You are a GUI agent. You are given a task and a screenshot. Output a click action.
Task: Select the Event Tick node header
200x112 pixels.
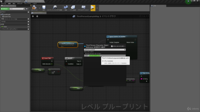click(47, 58)
